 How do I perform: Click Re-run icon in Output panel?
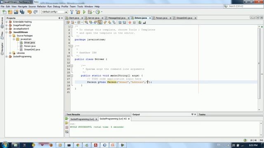tap(67, 119)
